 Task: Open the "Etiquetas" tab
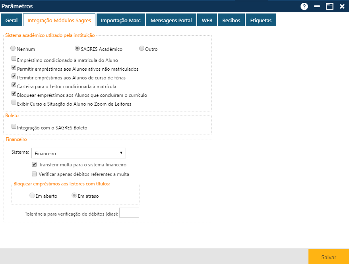tap(261, 19)
